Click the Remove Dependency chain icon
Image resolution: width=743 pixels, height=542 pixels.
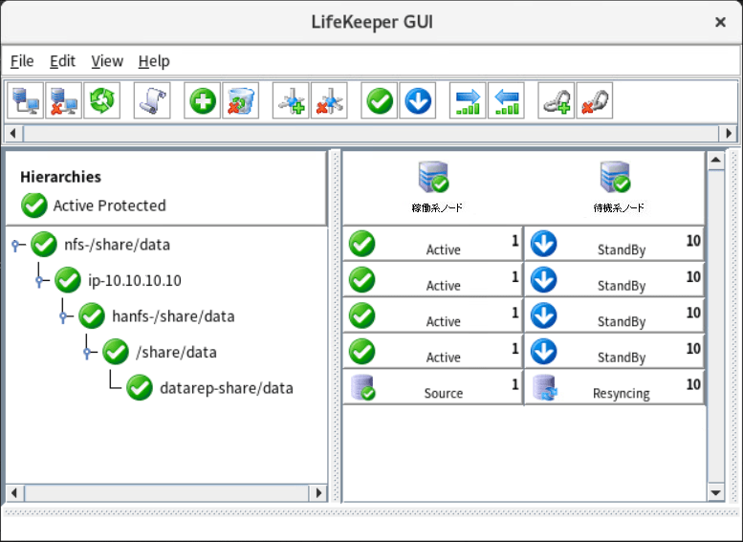(x=595, y=100)
